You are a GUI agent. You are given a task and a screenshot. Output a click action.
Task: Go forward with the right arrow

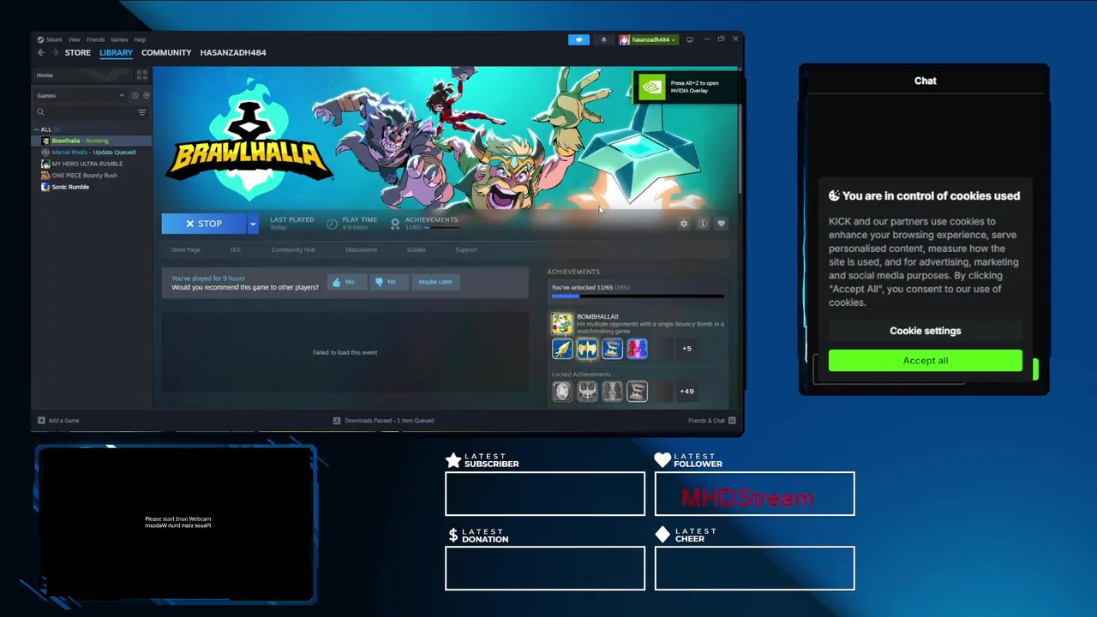pyautogui.click(x=55, y=52)
